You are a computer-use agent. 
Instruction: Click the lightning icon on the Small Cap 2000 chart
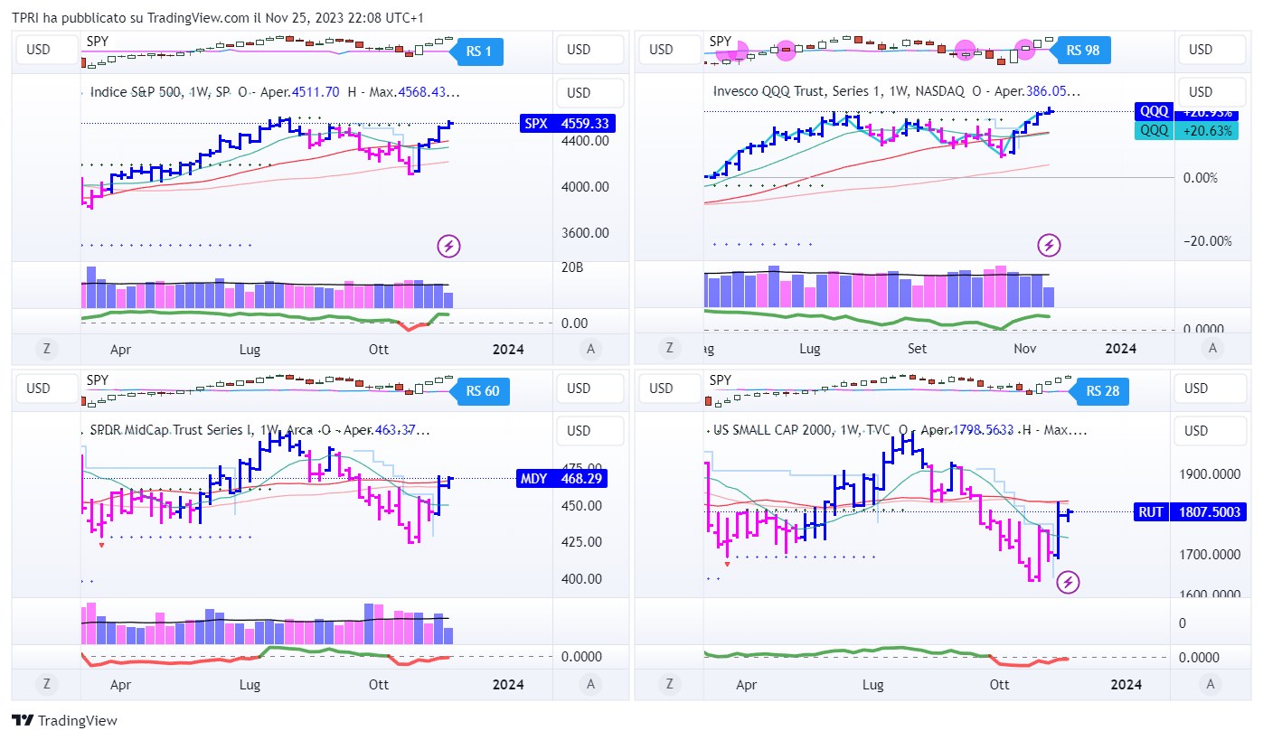pyautogui.click(x=1069, y=582)
